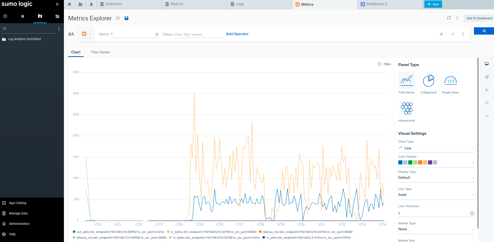Screen dimensions: 494x242
Task: Switch to the Logs tab
Action: 260,4
